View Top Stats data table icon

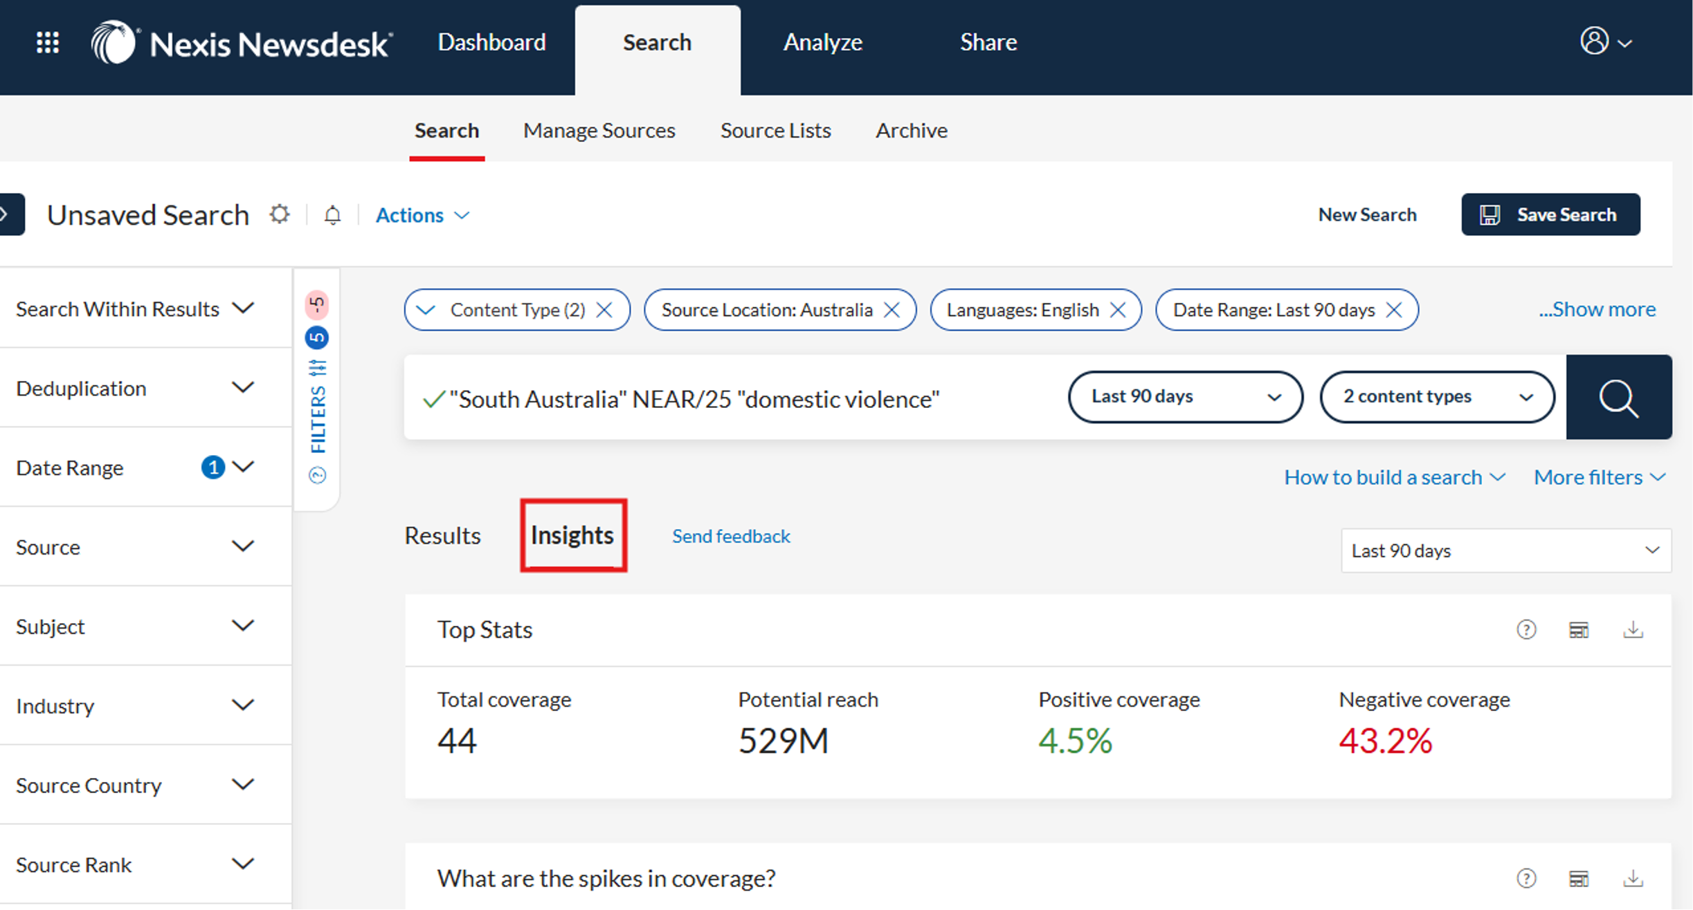[1579, 629]
